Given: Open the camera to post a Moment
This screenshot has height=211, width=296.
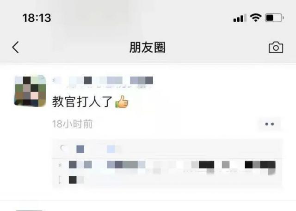Looking at the screenshot, I should [276, 48].
